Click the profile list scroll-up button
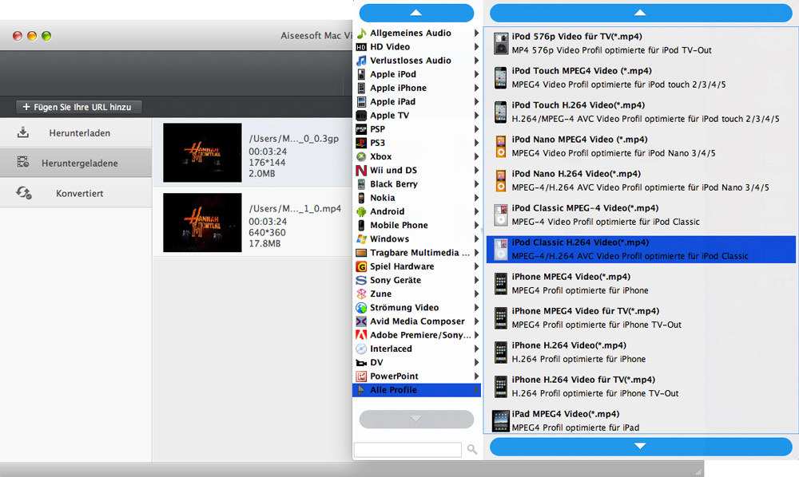The image size is (799, 477). point(641,13)
